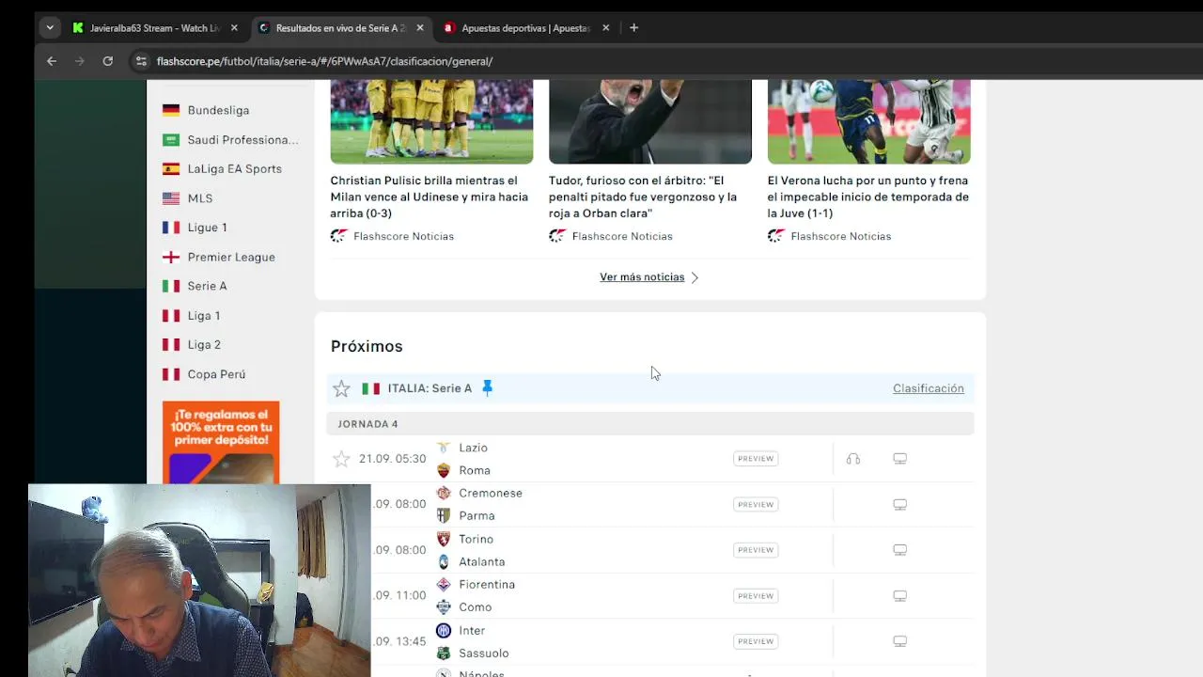This screenshot has width=1203, height=677.
Task: Click the TV icon for Lazio vs Roma
Action: (899, 459)
